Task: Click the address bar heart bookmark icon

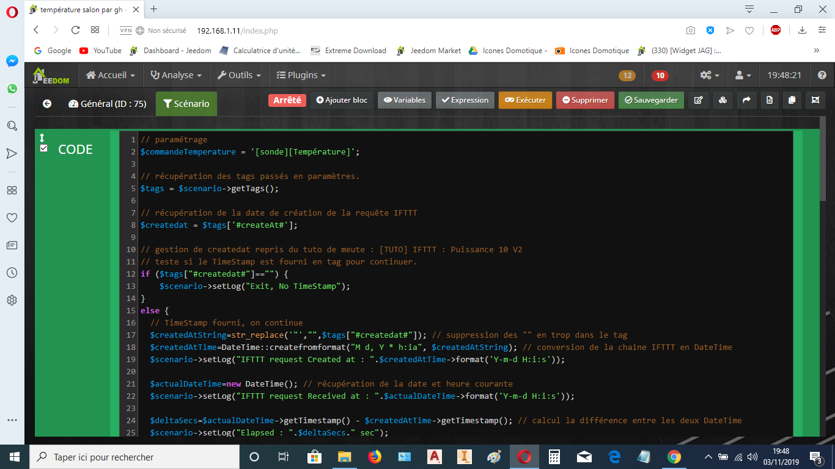Action: [749, 30]
